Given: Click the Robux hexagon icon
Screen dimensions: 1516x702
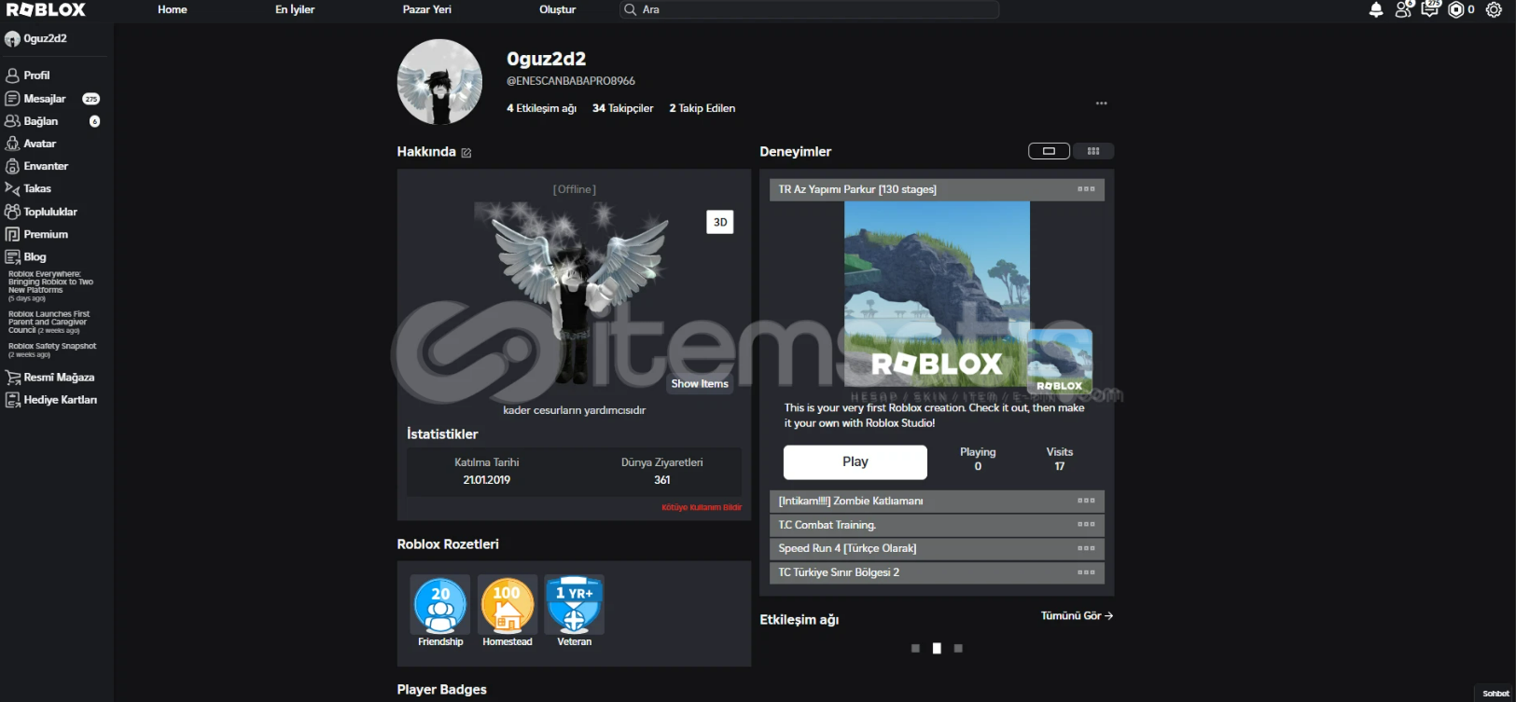Looking at the screenshot, I should coord(1455,10).
